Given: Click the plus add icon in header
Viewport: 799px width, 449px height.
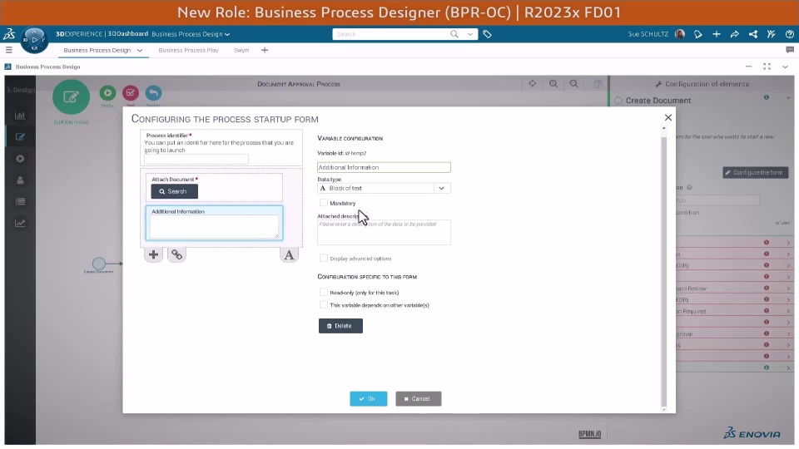Looking at the screenshot, I should (717, 34).
